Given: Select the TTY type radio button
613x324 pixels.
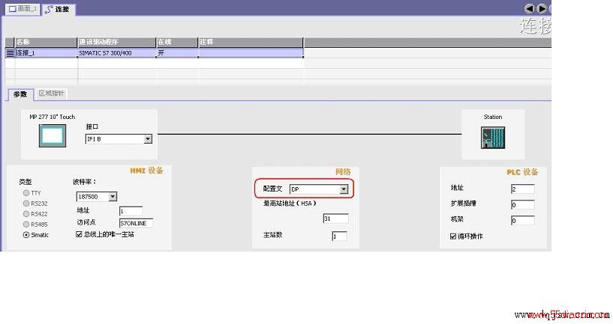Looking at the screenshot, I should (x=26, y=192).
